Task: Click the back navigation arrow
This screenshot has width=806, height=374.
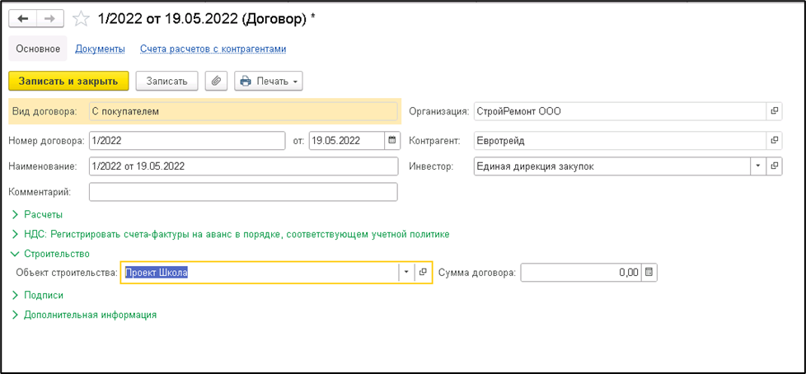Action: pyautogui.click(x=23, y=18)
